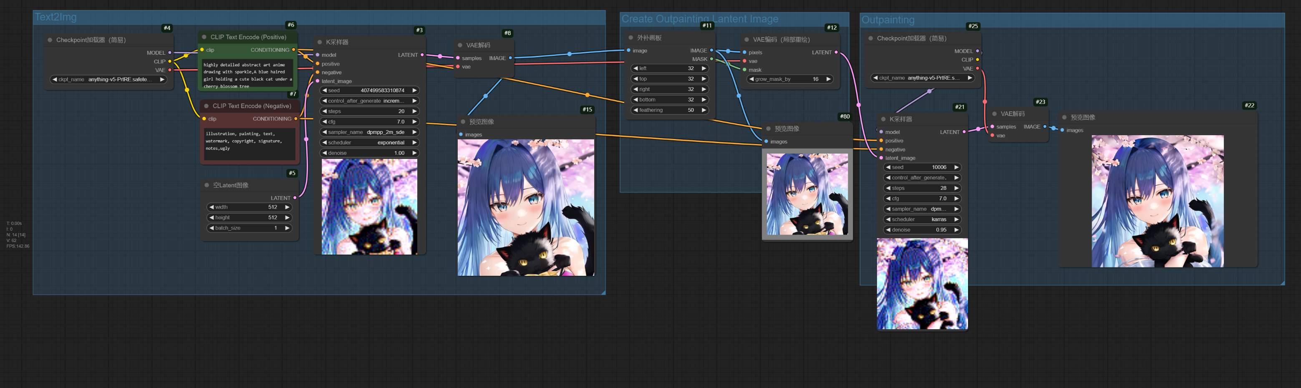Click the denoise 0.95 value field
This screenshot has height=388, width=1301.
tap(922, 230)
